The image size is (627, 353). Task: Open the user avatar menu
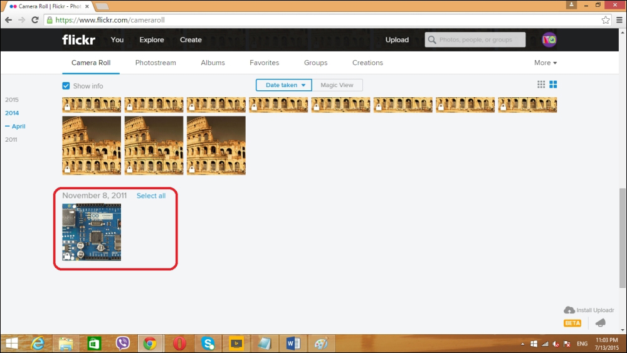(549, 40)
